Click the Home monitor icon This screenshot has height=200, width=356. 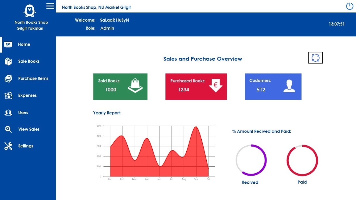tap(8, 44)
